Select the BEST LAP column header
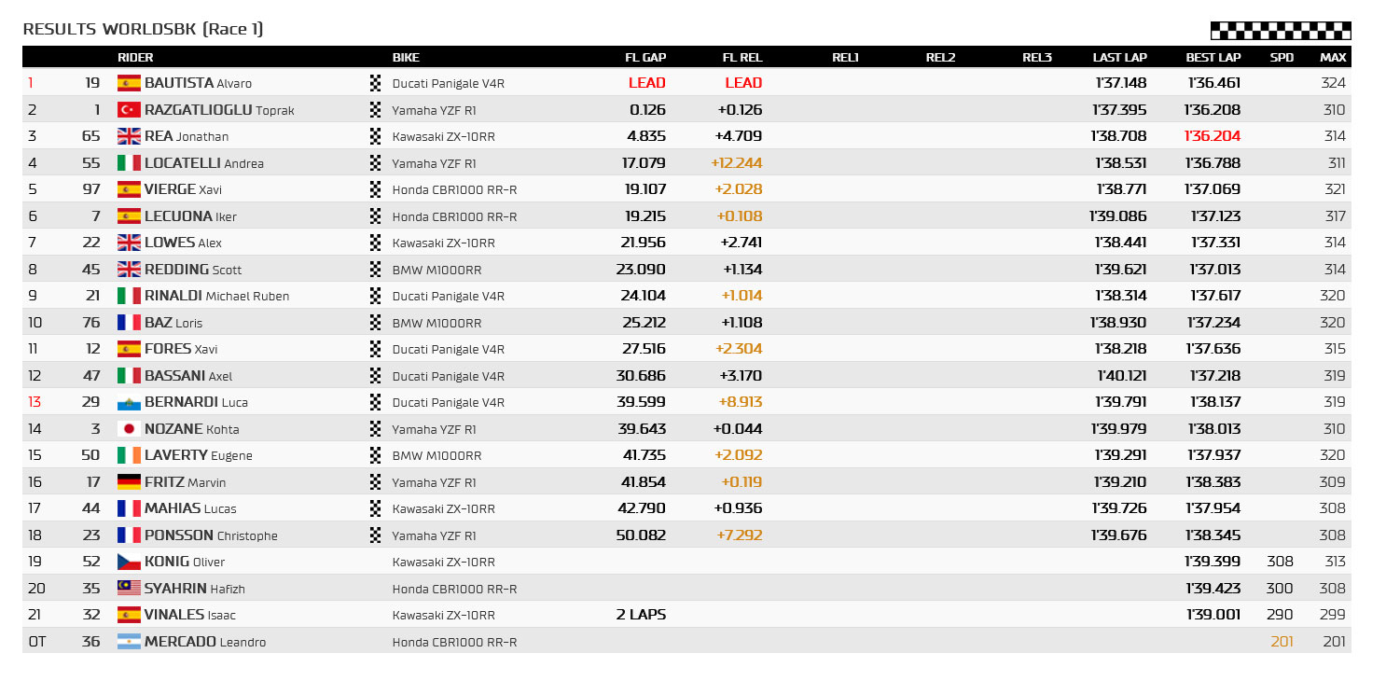Screen dimensions: 1386x681 click(x=1213, y=58)
